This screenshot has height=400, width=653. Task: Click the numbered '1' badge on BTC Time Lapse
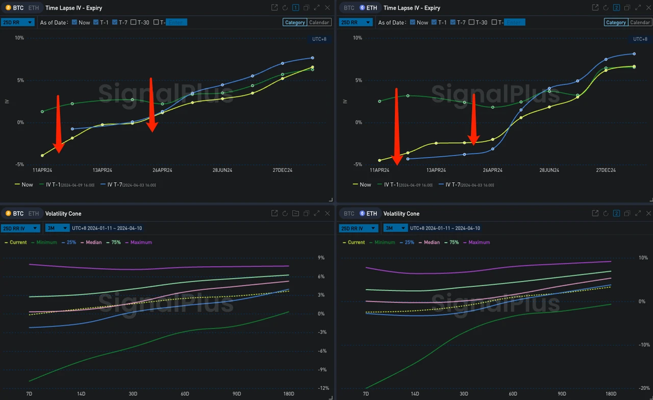295,8
